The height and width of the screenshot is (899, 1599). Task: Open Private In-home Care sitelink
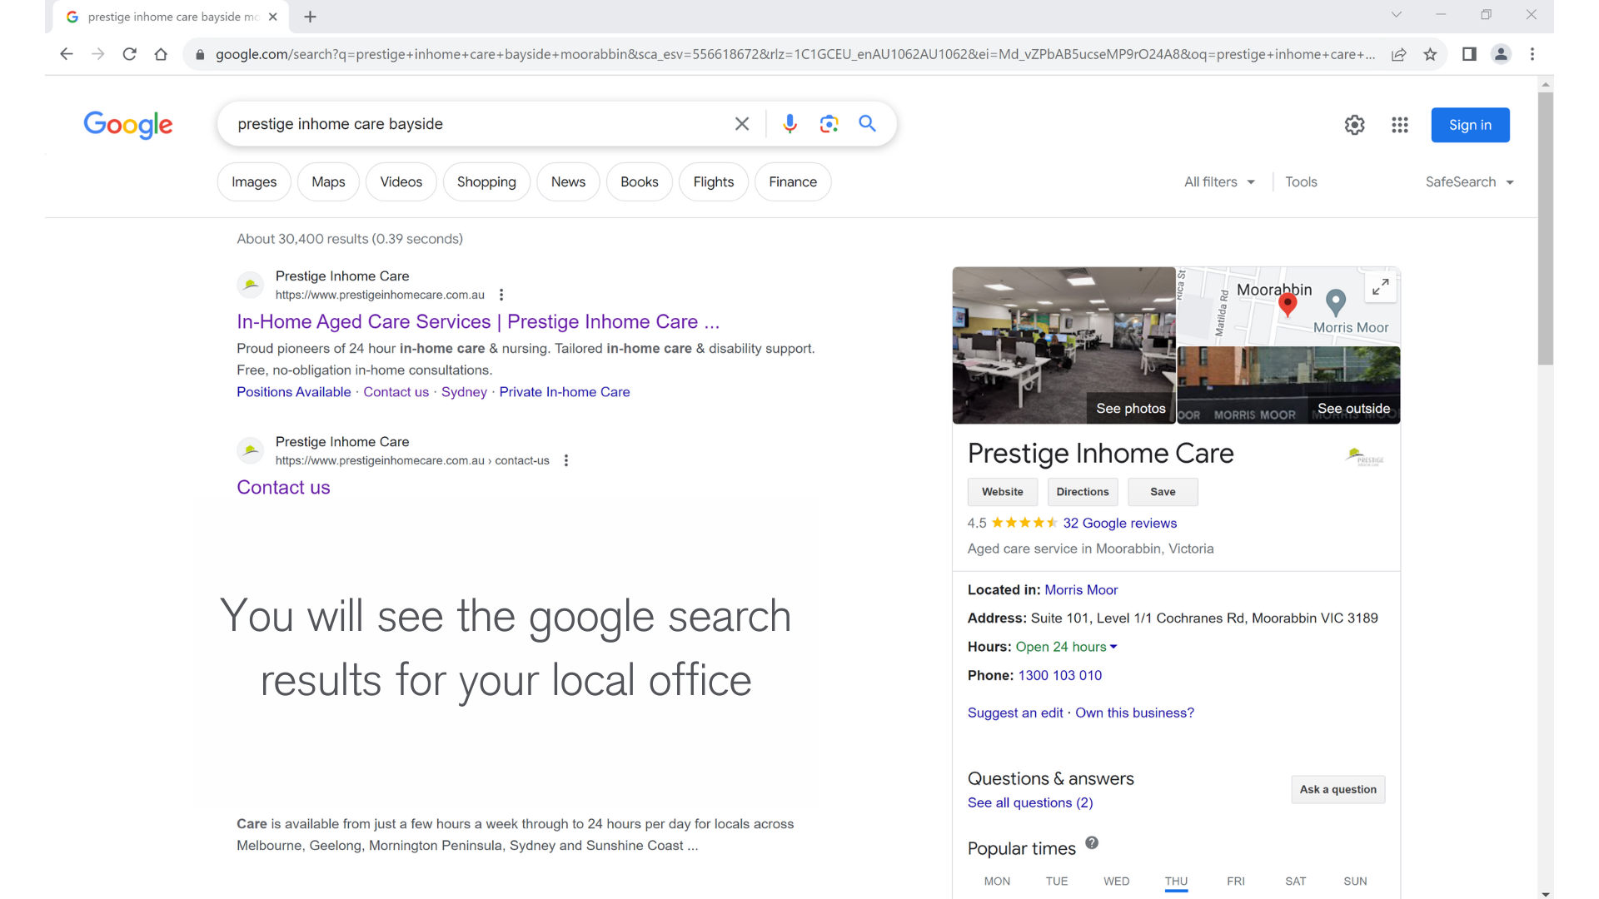[565, 392]
